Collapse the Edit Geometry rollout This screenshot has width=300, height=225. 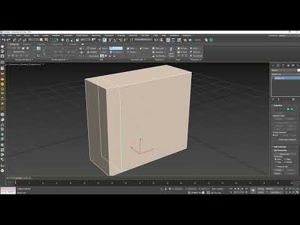click(280, 150)
